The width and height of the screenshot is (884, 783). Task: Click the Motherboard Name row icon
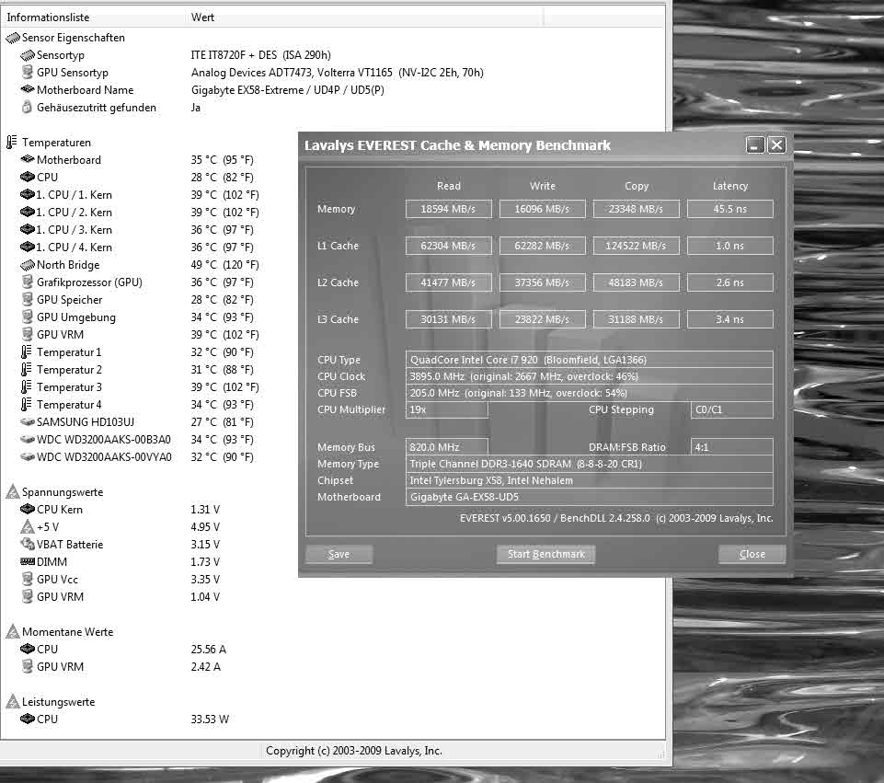[x=27, y=89]
